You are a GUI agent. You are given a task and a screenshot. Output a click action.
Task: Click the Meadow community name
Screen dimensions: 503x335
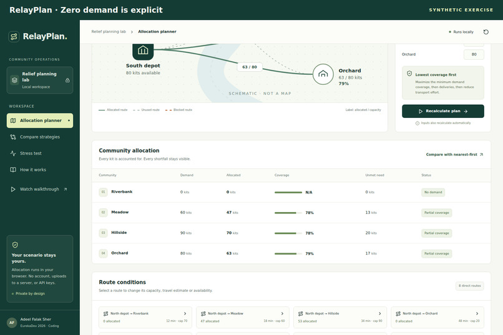tap(120, 212)
